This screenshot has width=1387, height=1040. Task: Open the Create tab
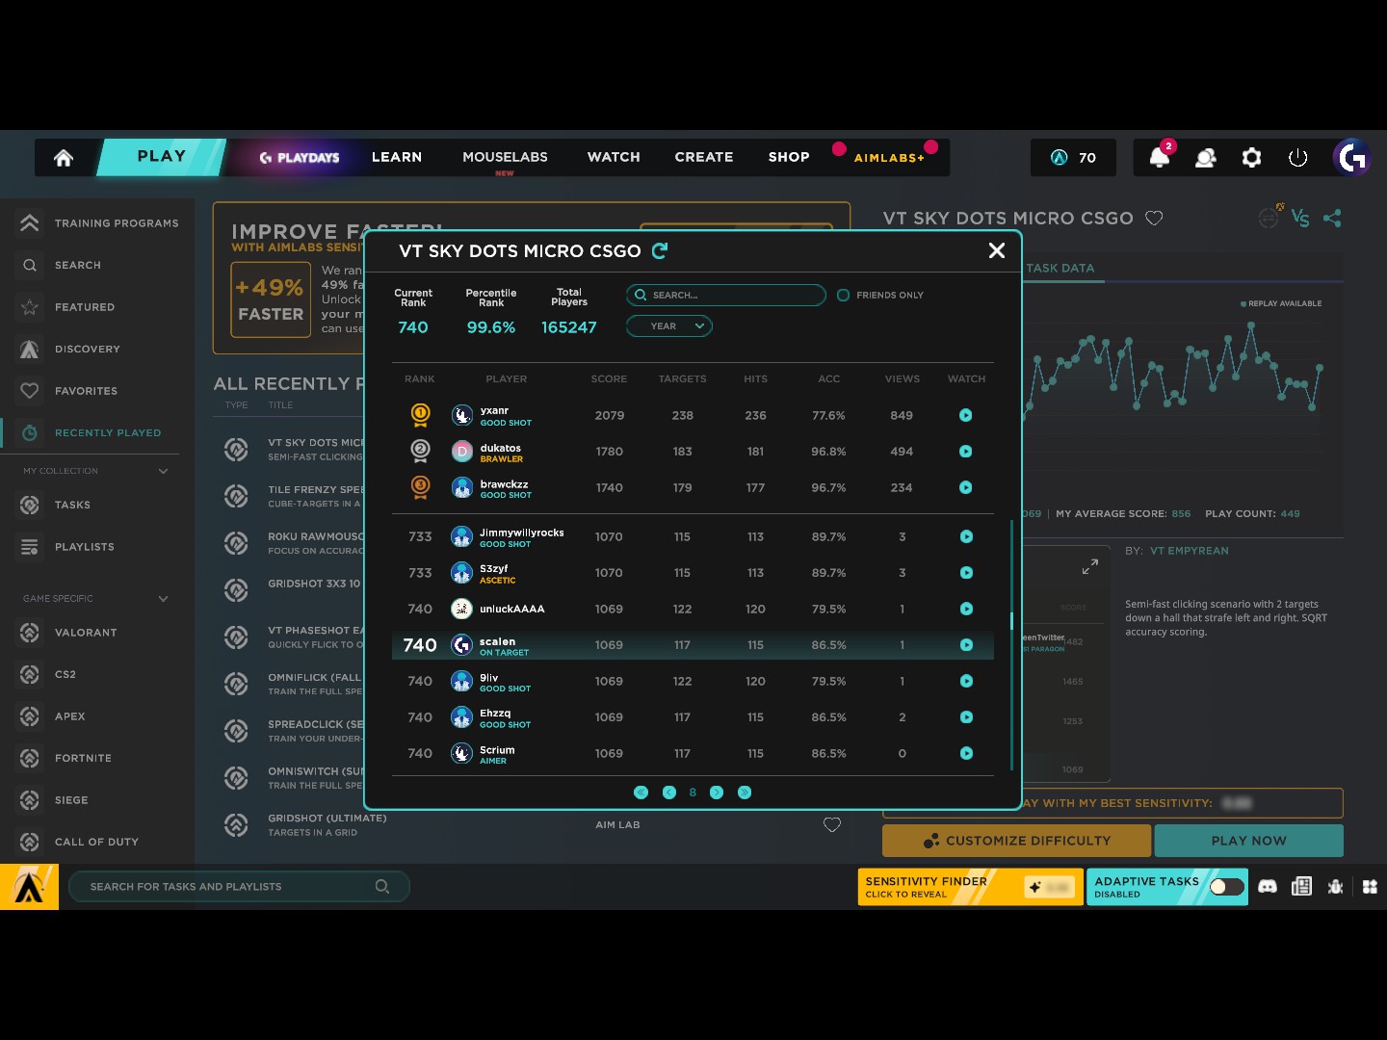pyautogui.click(x=704, y=157)
